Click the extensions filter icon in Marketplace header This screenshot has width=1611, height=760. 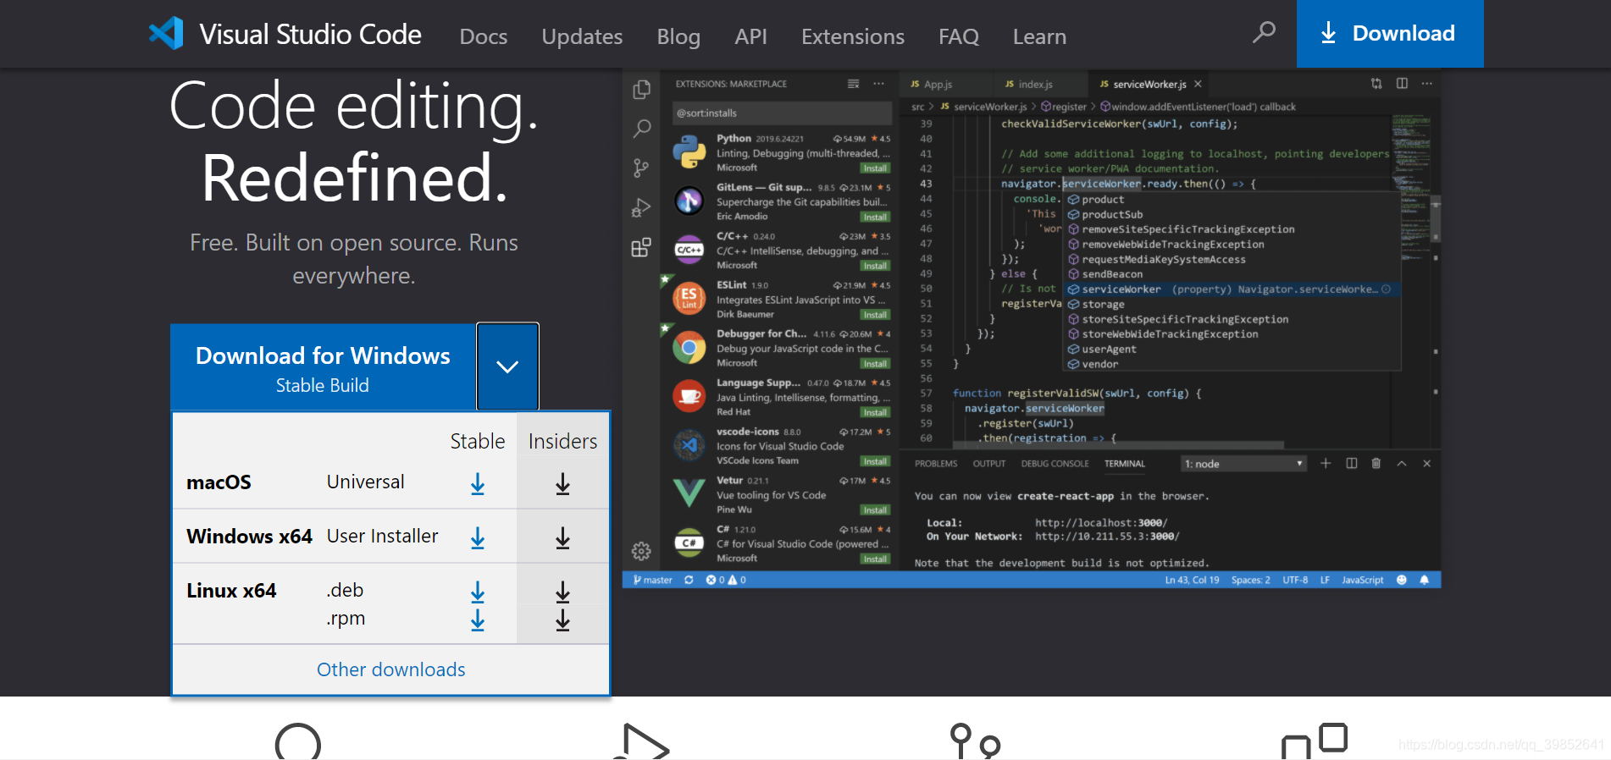(853, 84)
